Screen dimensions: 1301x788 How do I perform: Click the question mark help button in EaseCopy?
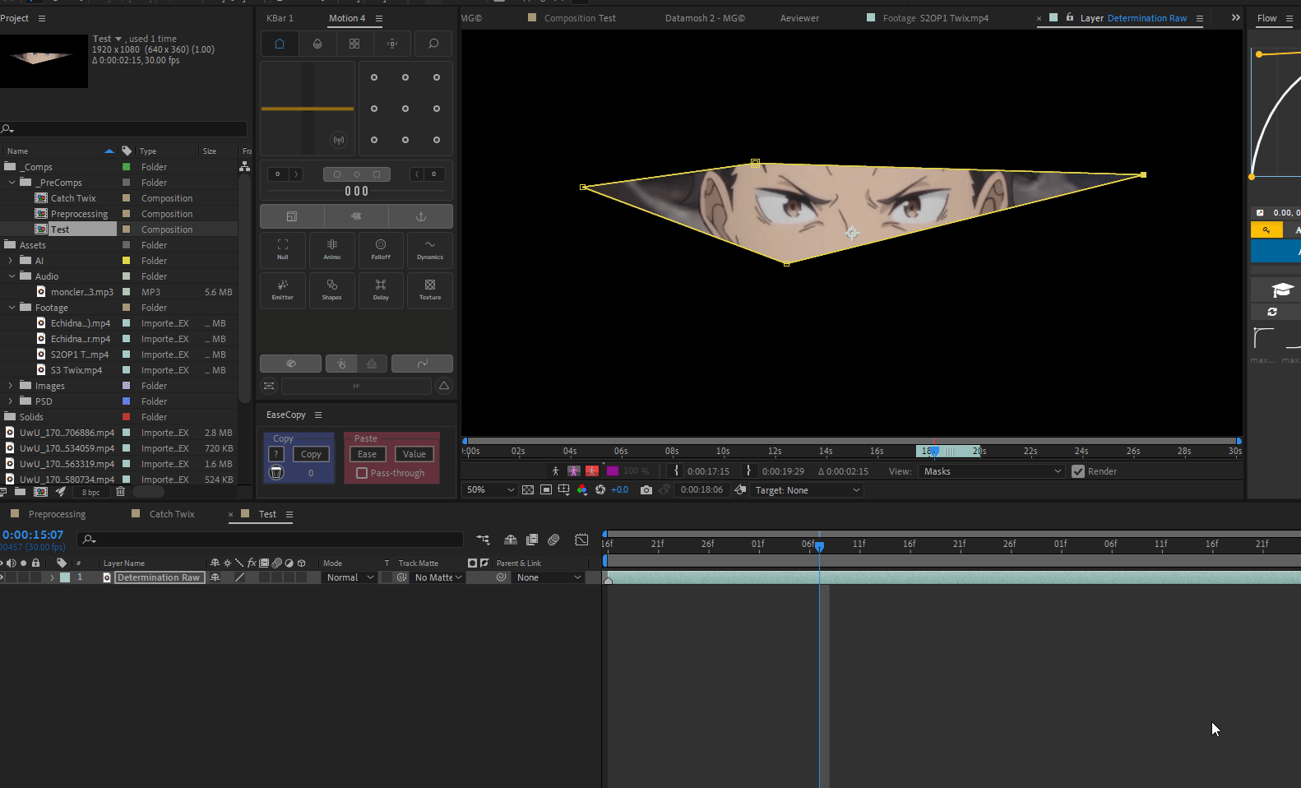(x=276, y=454)
